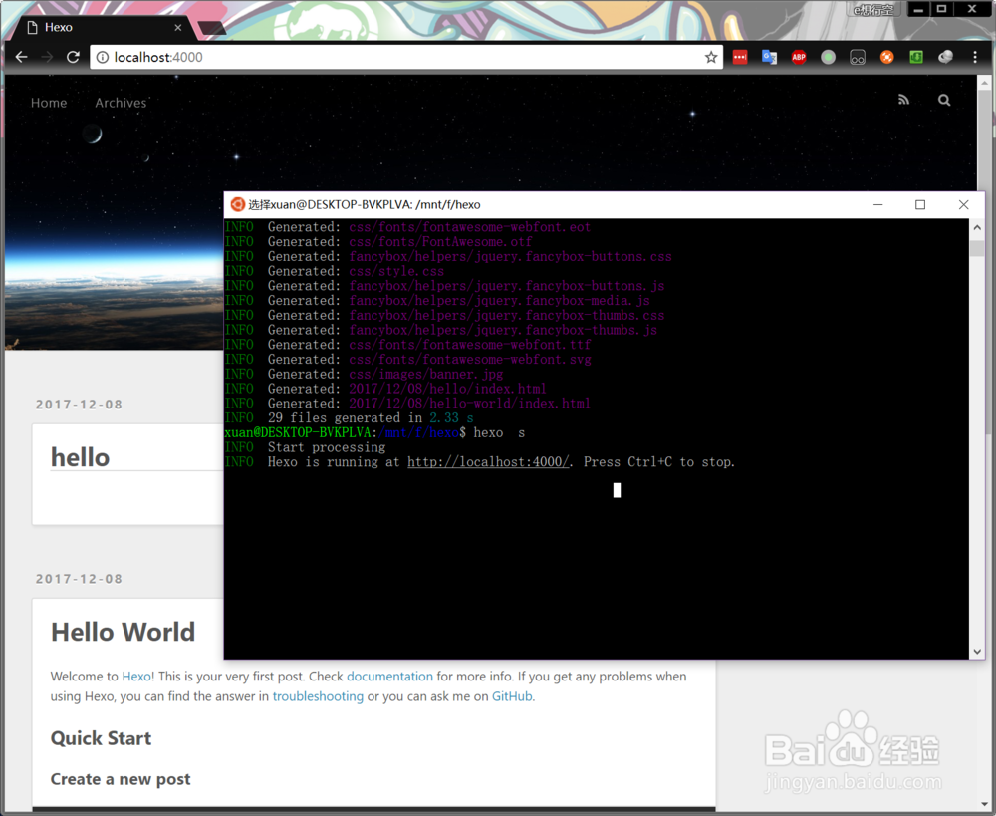This screenshot has height=816, width=996.
Task: Click css/images/banner.jpg in terminal output
Action: [425, 375]
